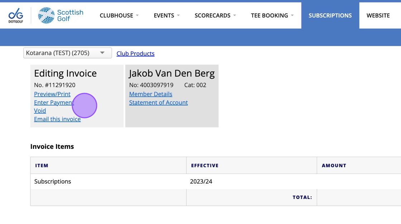Void this invoice
Screen dimensions: 401x224
pyautogui.click(x=40, y=111)
